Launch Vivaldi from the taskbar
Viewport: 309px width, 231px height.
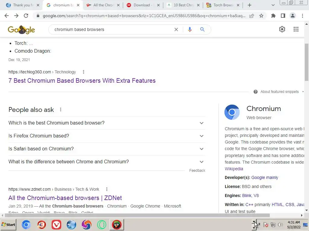(x=56, y=225)
